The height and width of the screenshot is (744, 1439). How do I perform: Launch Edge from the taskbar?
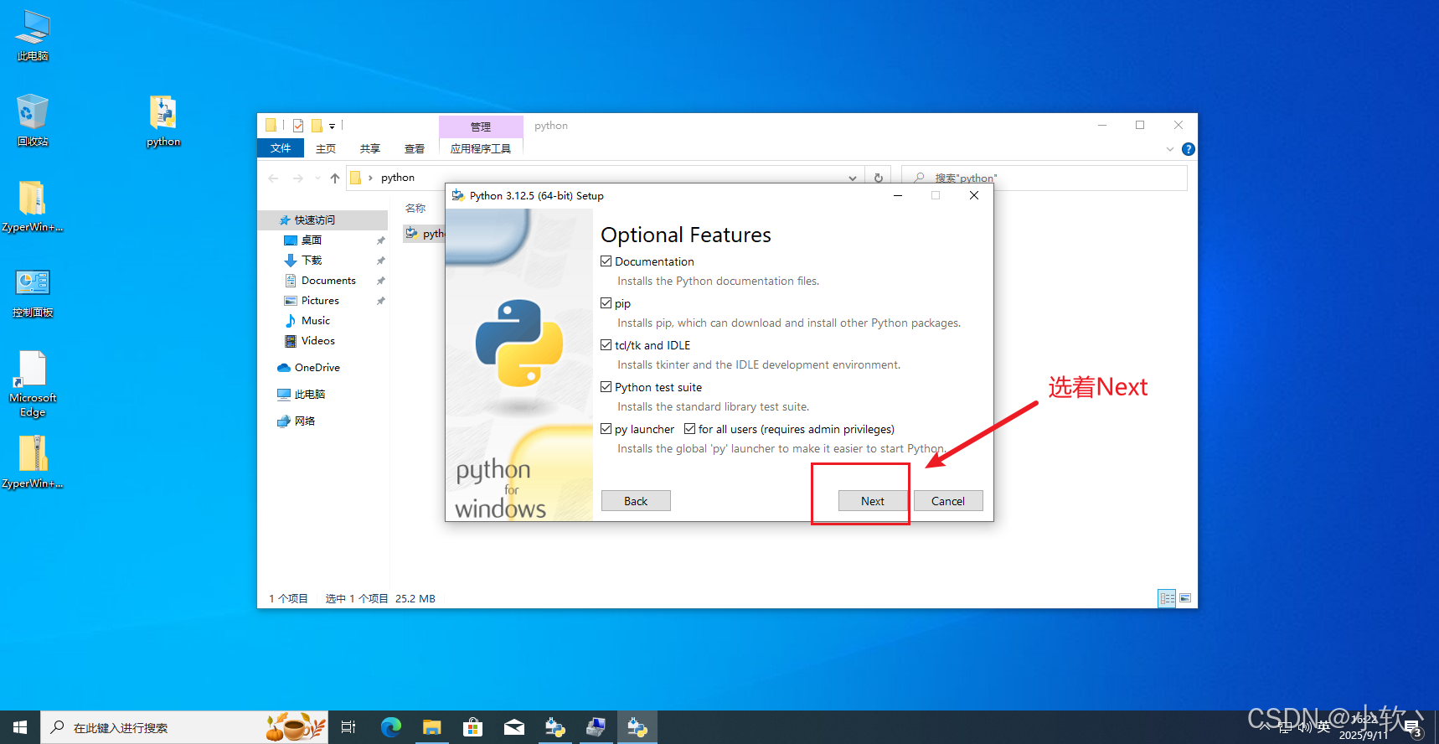click(391, 727)
